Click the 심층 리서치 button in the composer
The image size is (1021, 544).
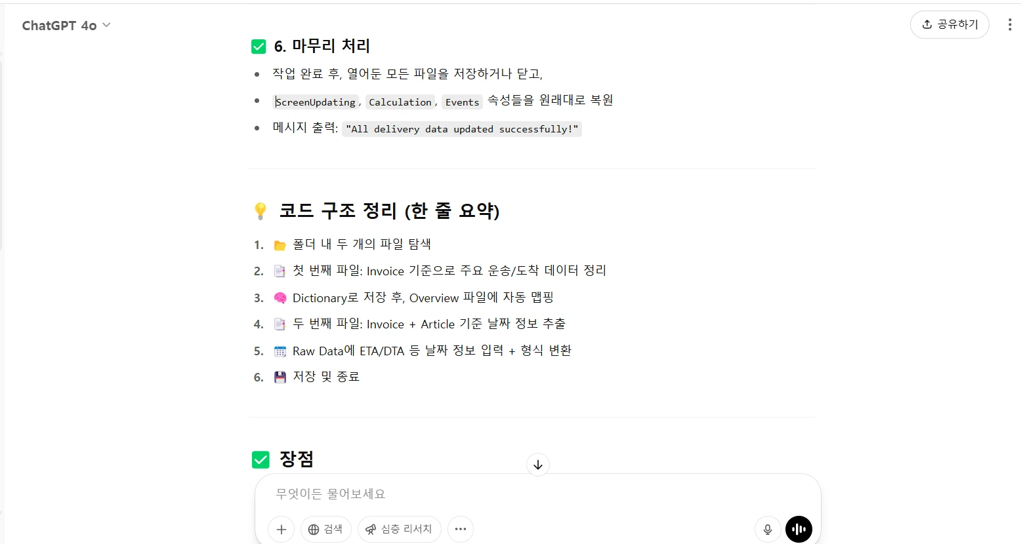click(399, 529)
